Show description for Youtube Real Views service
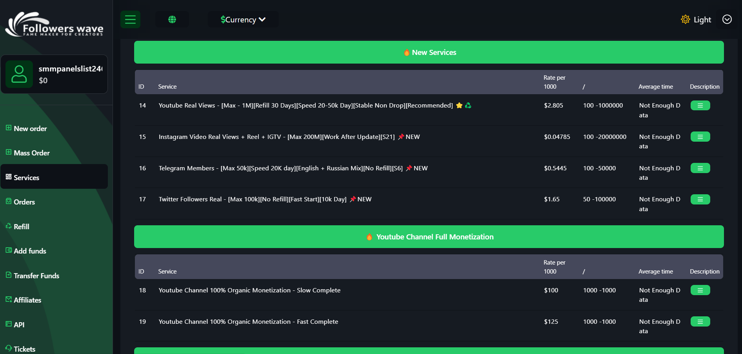742x354 pixels. (700, 106)
